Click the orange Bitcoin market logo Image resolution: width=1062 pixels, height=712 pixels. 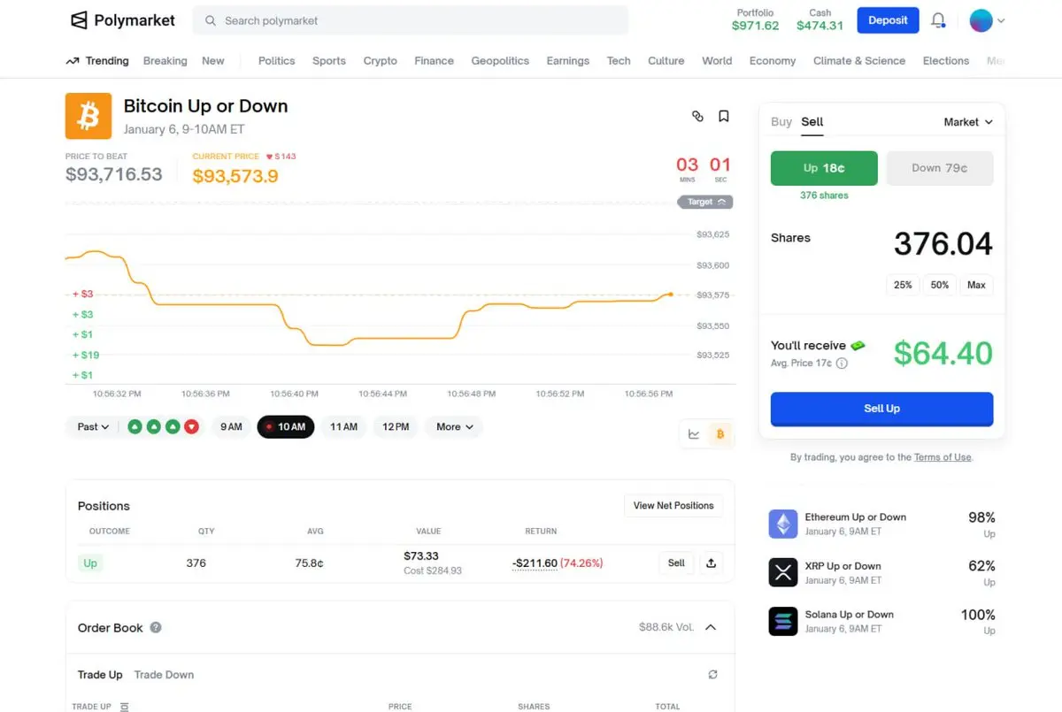[88, 116]
